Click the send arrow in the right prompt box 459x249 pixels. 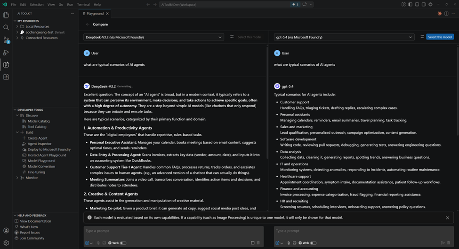tap(443, 243)
